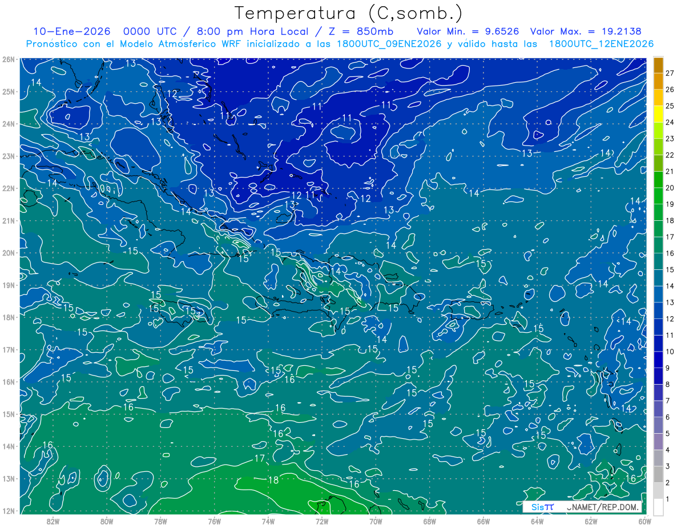Click the "80W" longitude axis label
The width and height of the screenshot is (685, 529).
[x=107, y=521]
